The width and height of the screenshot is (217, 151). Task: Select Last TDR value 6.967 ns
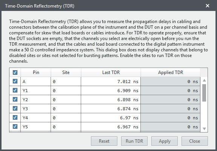tap(111, 127)
